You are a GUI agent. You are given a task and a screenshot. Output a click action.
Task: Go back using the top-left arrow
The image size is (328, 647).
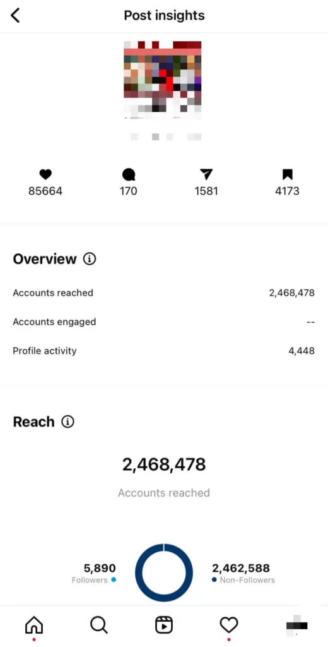click(16, 16)
